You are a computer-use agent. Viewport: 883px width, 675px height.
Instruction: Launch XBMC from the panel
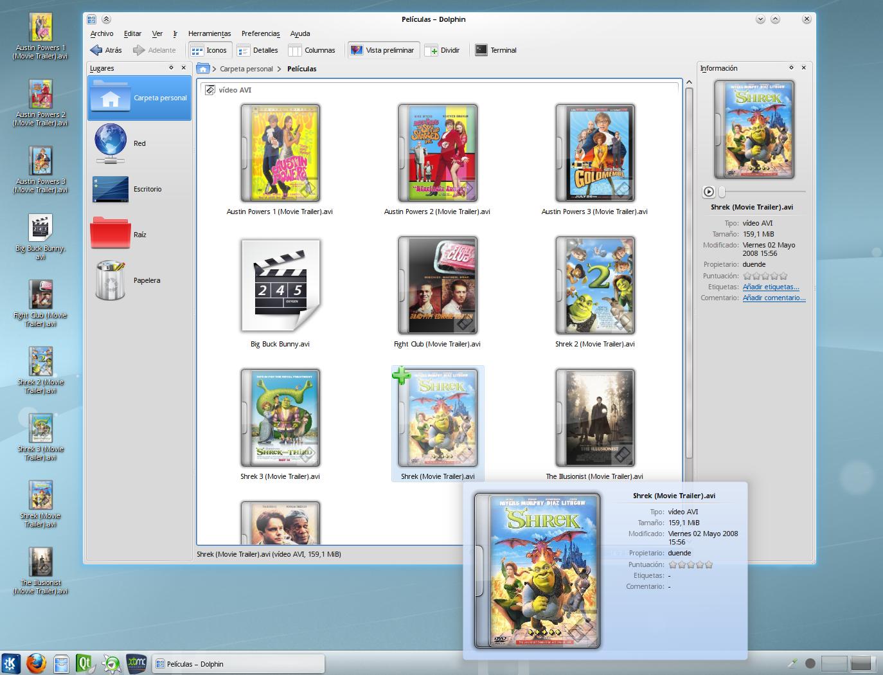(136, 663)
